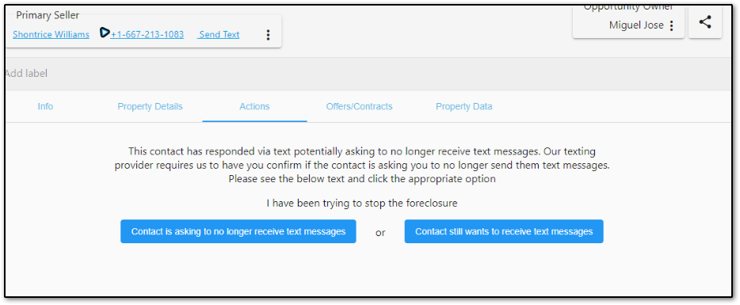Open the Property Details tab
Viewport: 740px width, 305px height.
pyautogui.click(x=150, y=106)
